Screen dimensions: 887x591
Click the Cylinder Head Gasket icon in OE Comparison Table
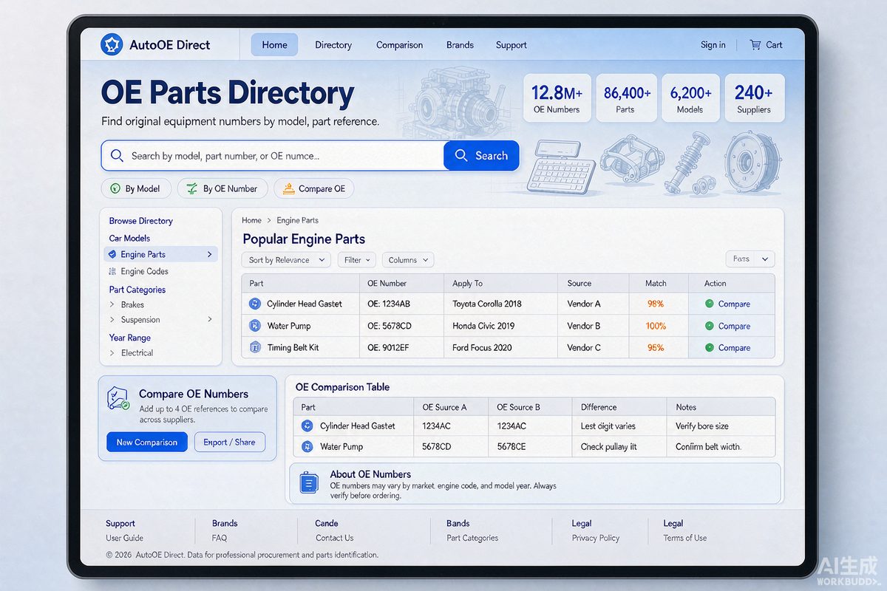(x=307, y=426)
